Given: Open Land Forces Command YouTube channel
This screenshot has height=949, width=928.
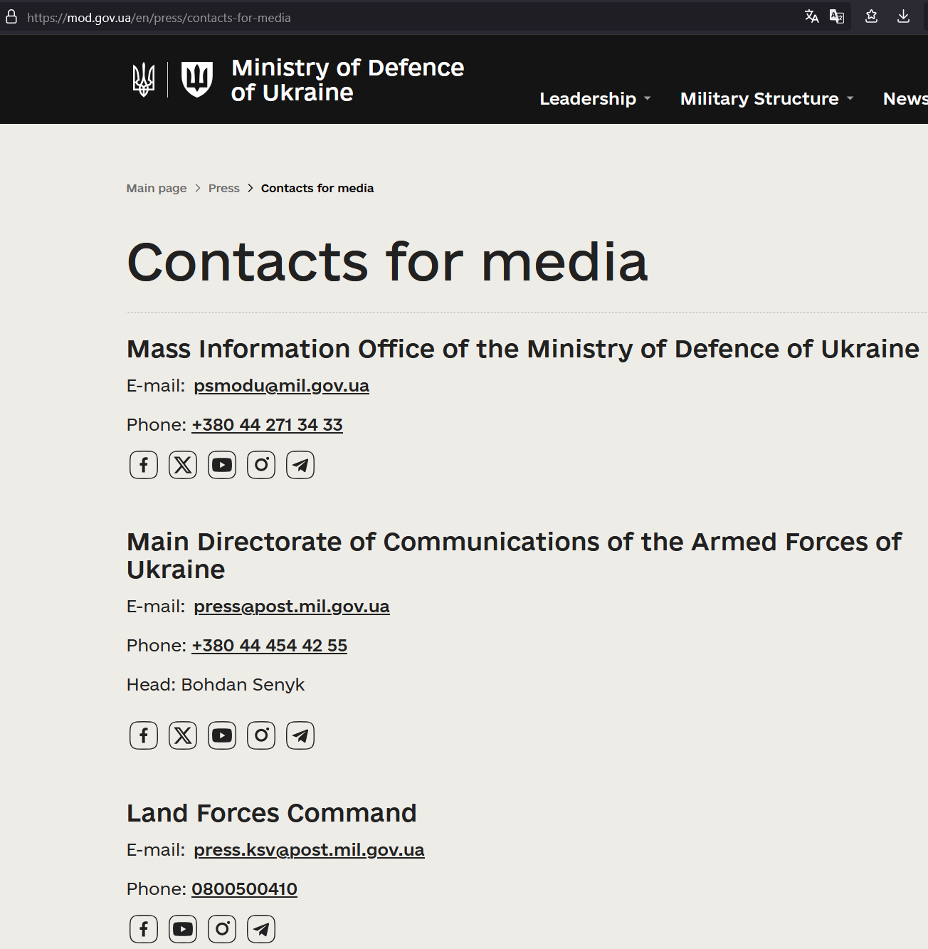Looking at the screenshot, I should (x=183, y=929).
